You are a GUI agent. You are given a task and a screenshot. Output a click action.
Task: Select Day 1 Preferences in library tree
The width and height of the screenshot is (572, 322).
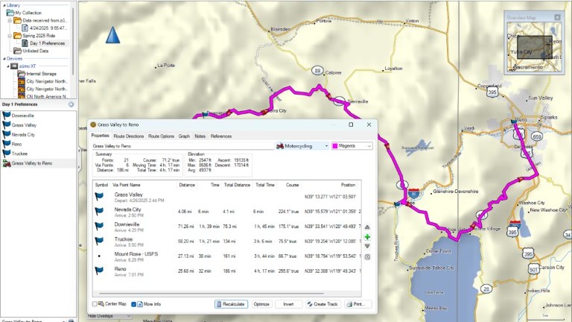pos(47,43)
